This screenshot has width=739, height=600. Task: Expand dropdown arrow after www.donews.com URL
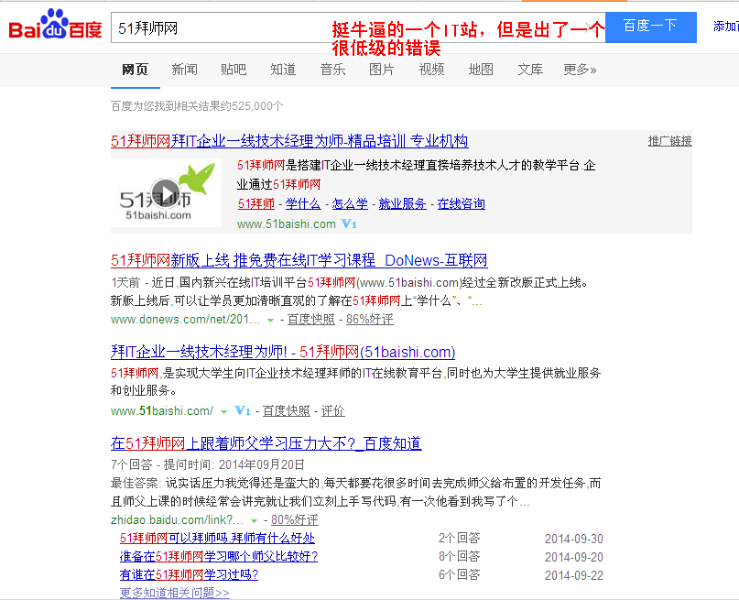[270, 321]
